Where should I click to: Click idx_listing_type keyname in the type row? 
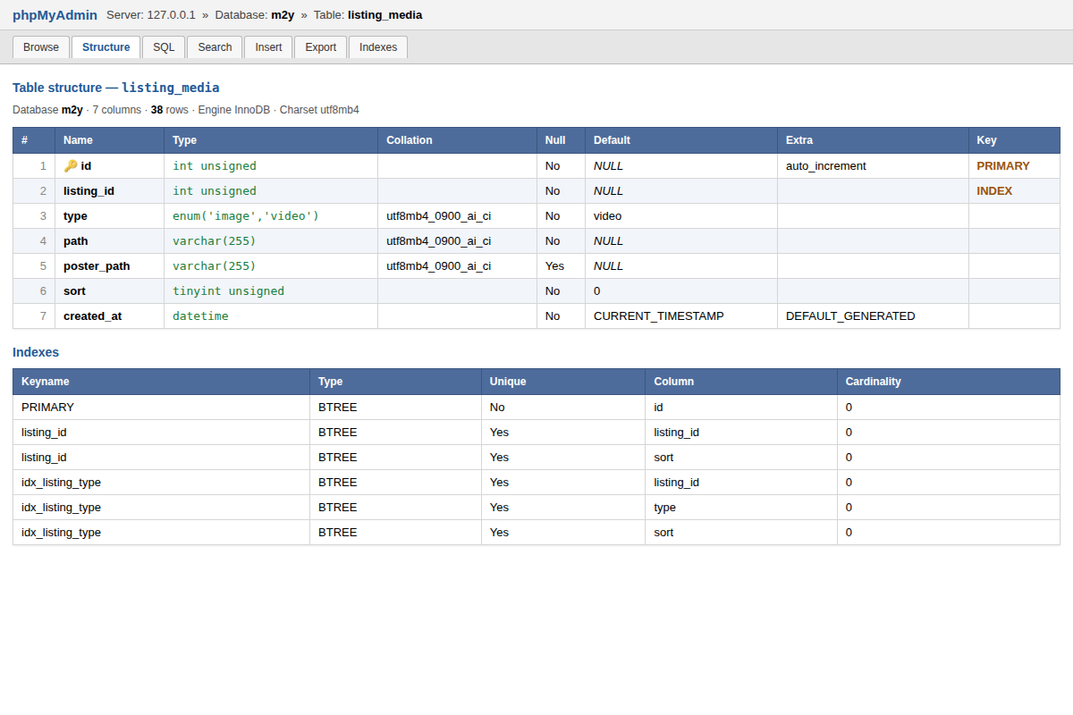pos(61,508)
